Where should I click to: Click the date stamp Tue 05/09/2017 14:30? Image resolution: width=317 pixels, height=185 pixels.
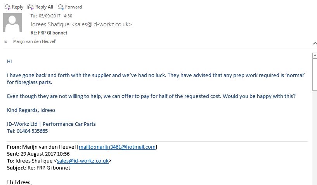click(x=51, y=16)
